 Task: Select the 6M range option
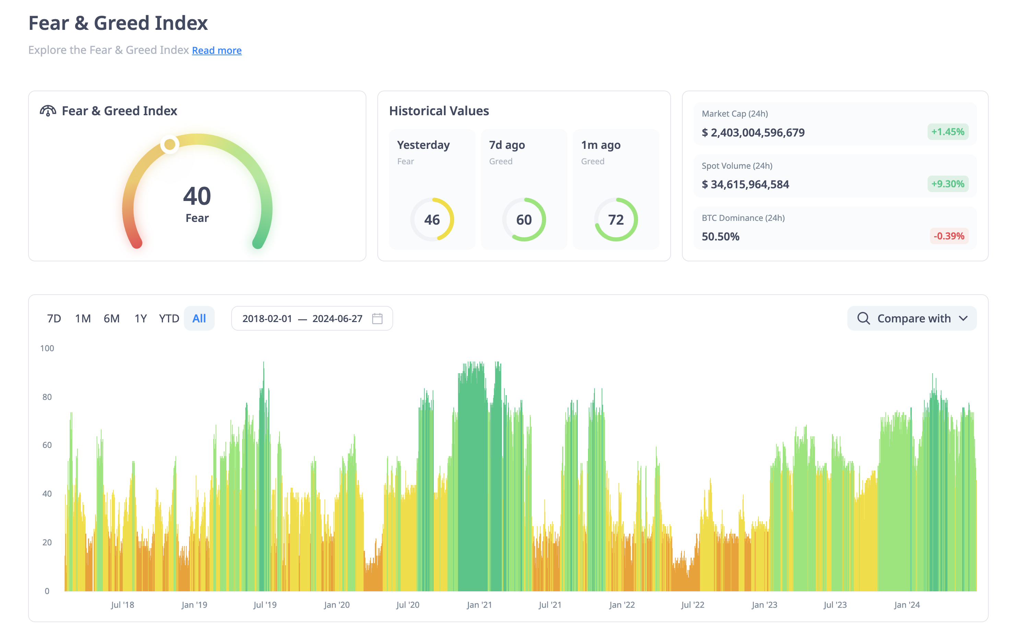click(x=111, y=318)
